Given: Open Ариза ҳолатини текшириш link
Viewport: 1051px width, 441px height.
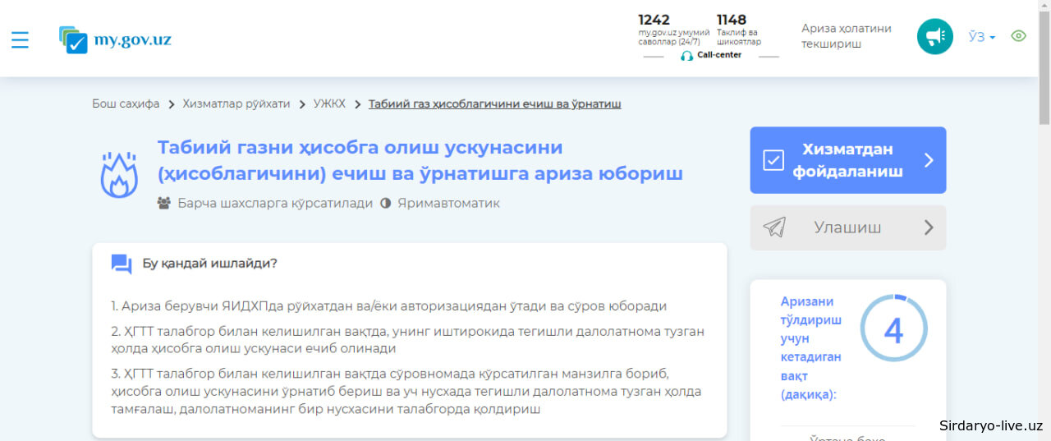Looking at the screenshot, I should 846,36.
